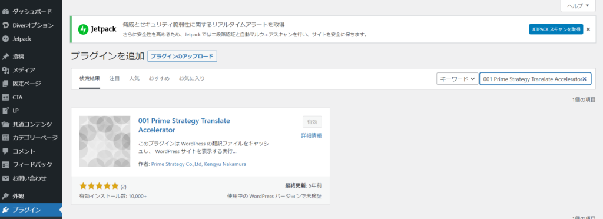Screen dimensions: 603x219
Task: Open the 詳細情報 link
Action: [312, 135]
